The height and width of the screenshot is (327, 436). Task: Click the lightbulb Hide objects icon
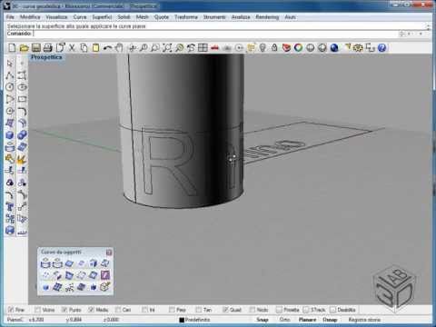[x=263, y=48]
